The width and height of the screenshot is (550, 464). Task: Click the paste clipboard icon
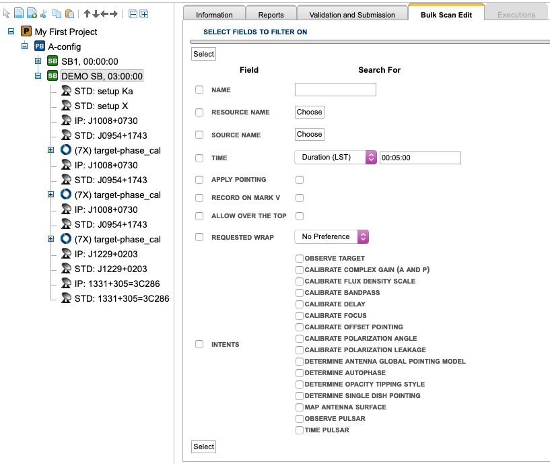pyautogui.click(x=69, y=14)
